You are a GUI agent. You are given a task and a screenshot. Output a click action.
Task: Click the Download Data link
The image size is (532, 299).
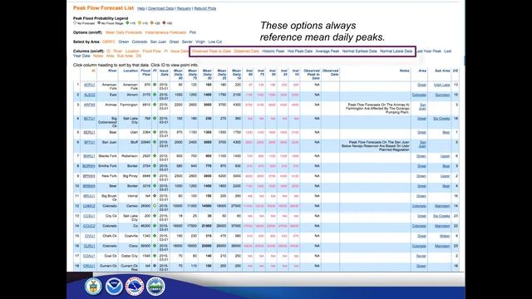(160, 8)
